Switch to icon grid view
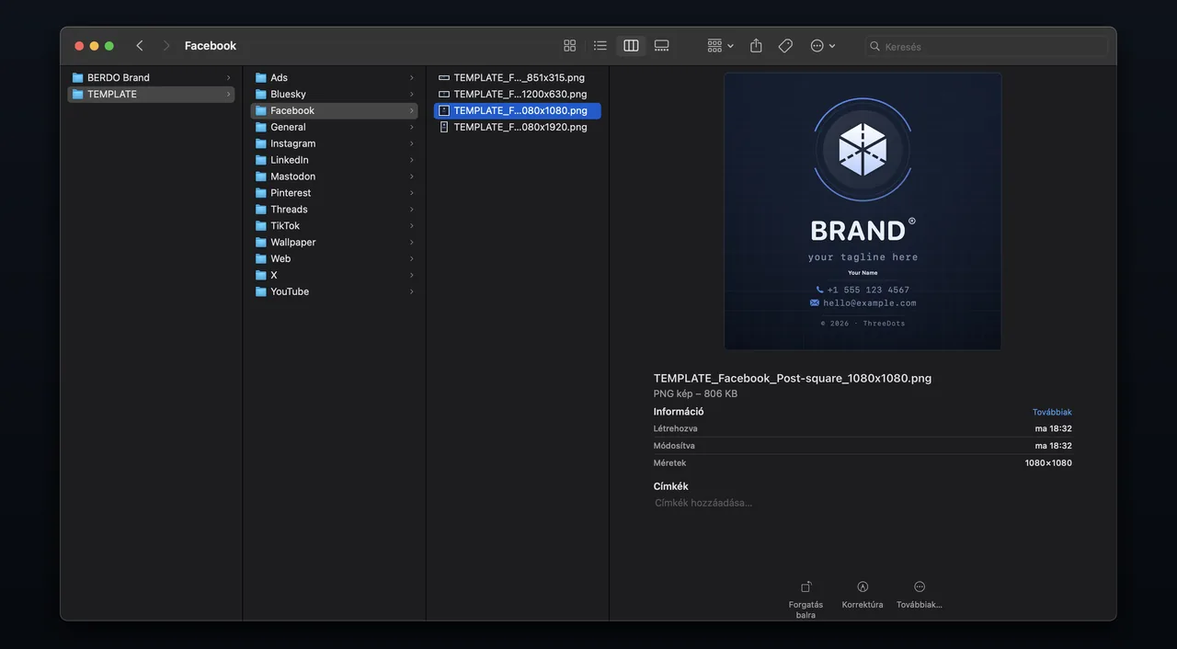1177x649 pixels. point(570,46)
